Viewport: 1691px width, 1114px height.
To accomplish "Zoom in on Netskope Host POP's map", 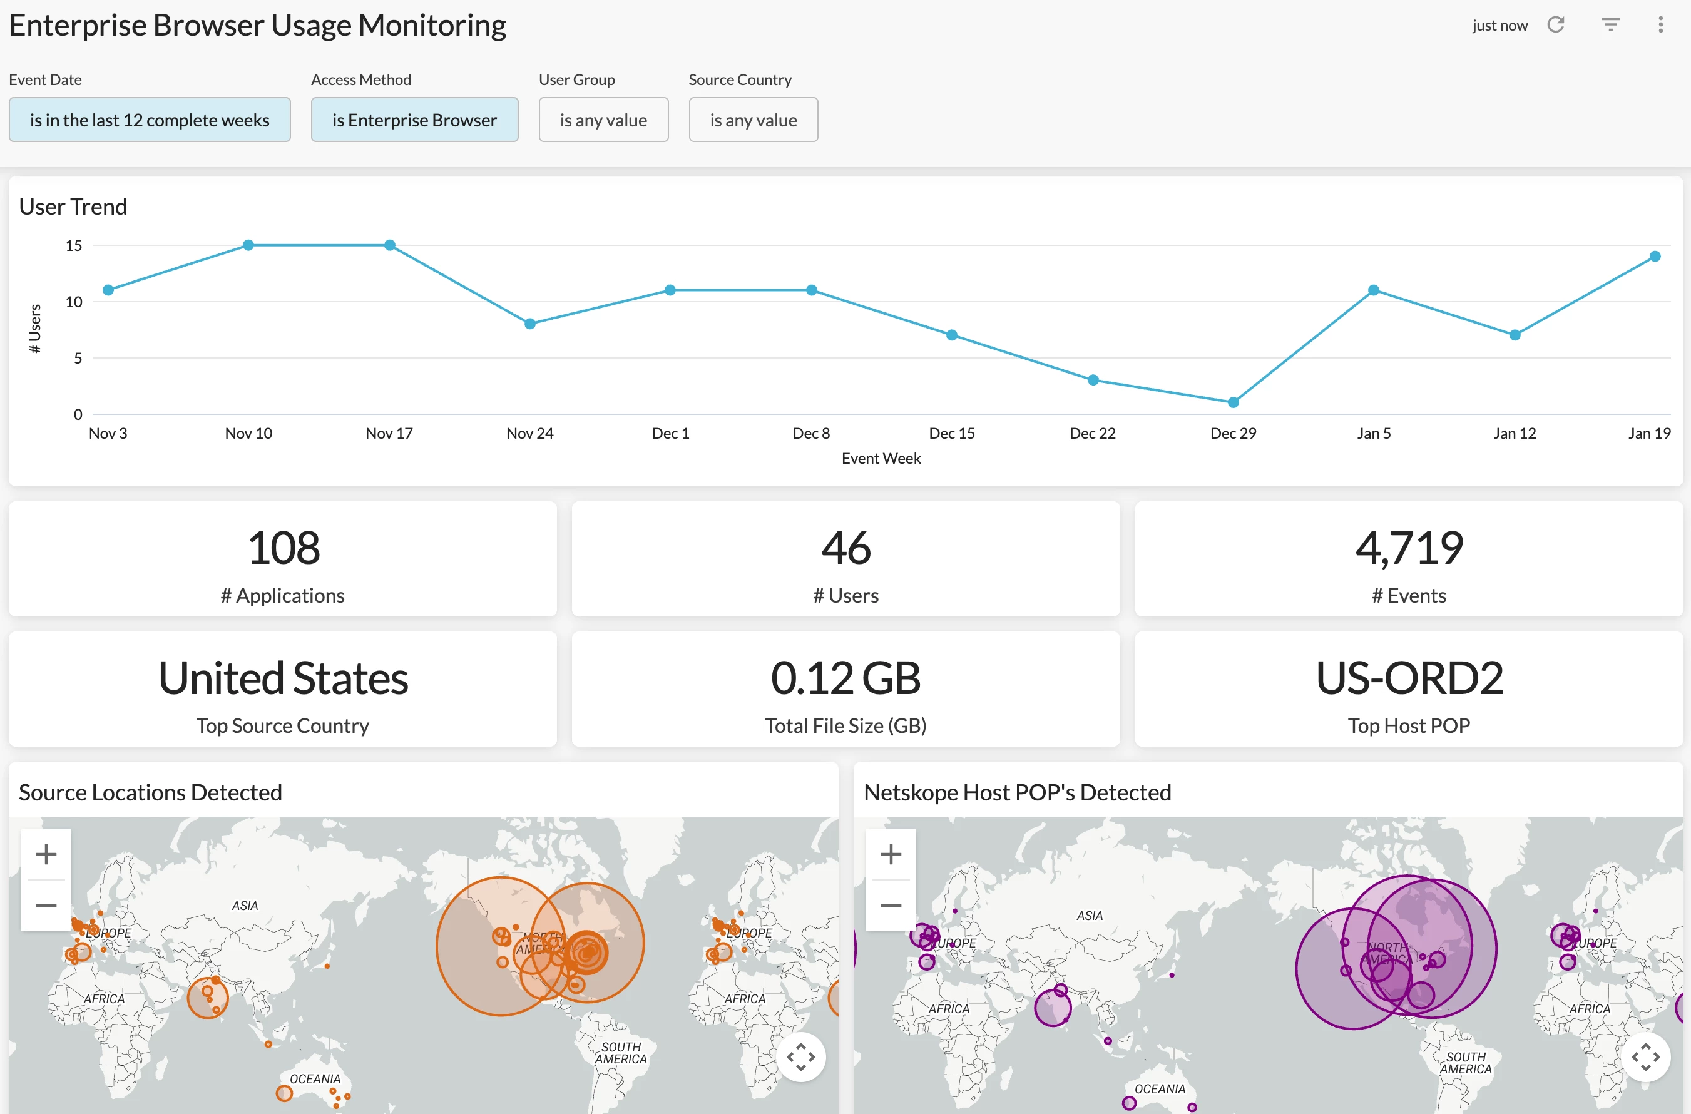I will [x=891, y=854].
